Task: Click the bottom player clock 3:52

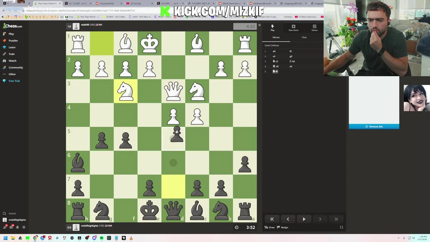Action: tap(245, 228)
